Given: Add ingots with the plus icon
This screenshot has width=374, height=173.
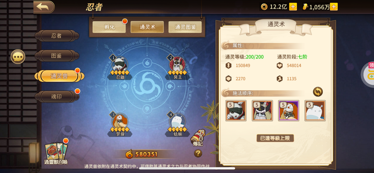Looking at the screenshot, I should click(334, 7).
